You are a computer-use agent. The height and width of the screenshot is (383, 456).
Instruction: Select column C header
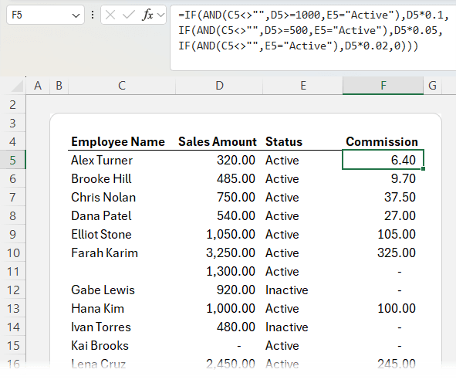pos(122,86)
